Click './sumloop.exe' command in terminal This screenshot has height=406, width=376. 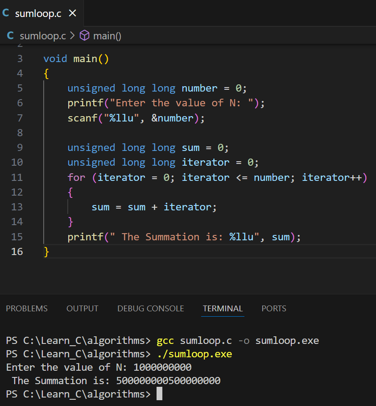coord(194,354)
